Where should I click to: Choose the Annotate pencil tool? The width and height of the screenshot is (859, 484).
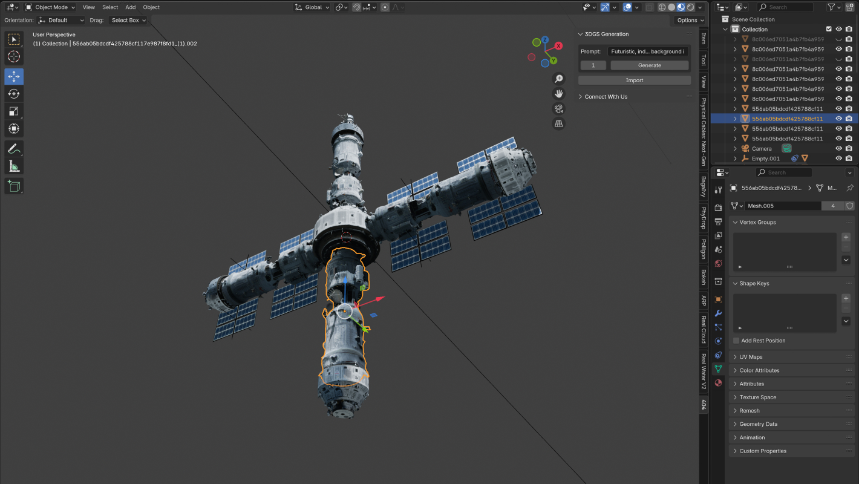(x=14, y=148)
